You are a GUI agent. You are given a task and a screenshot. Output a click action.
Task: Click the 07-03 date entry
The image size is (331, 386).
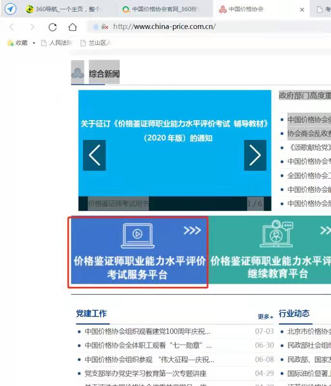click(x=264, y=331)
